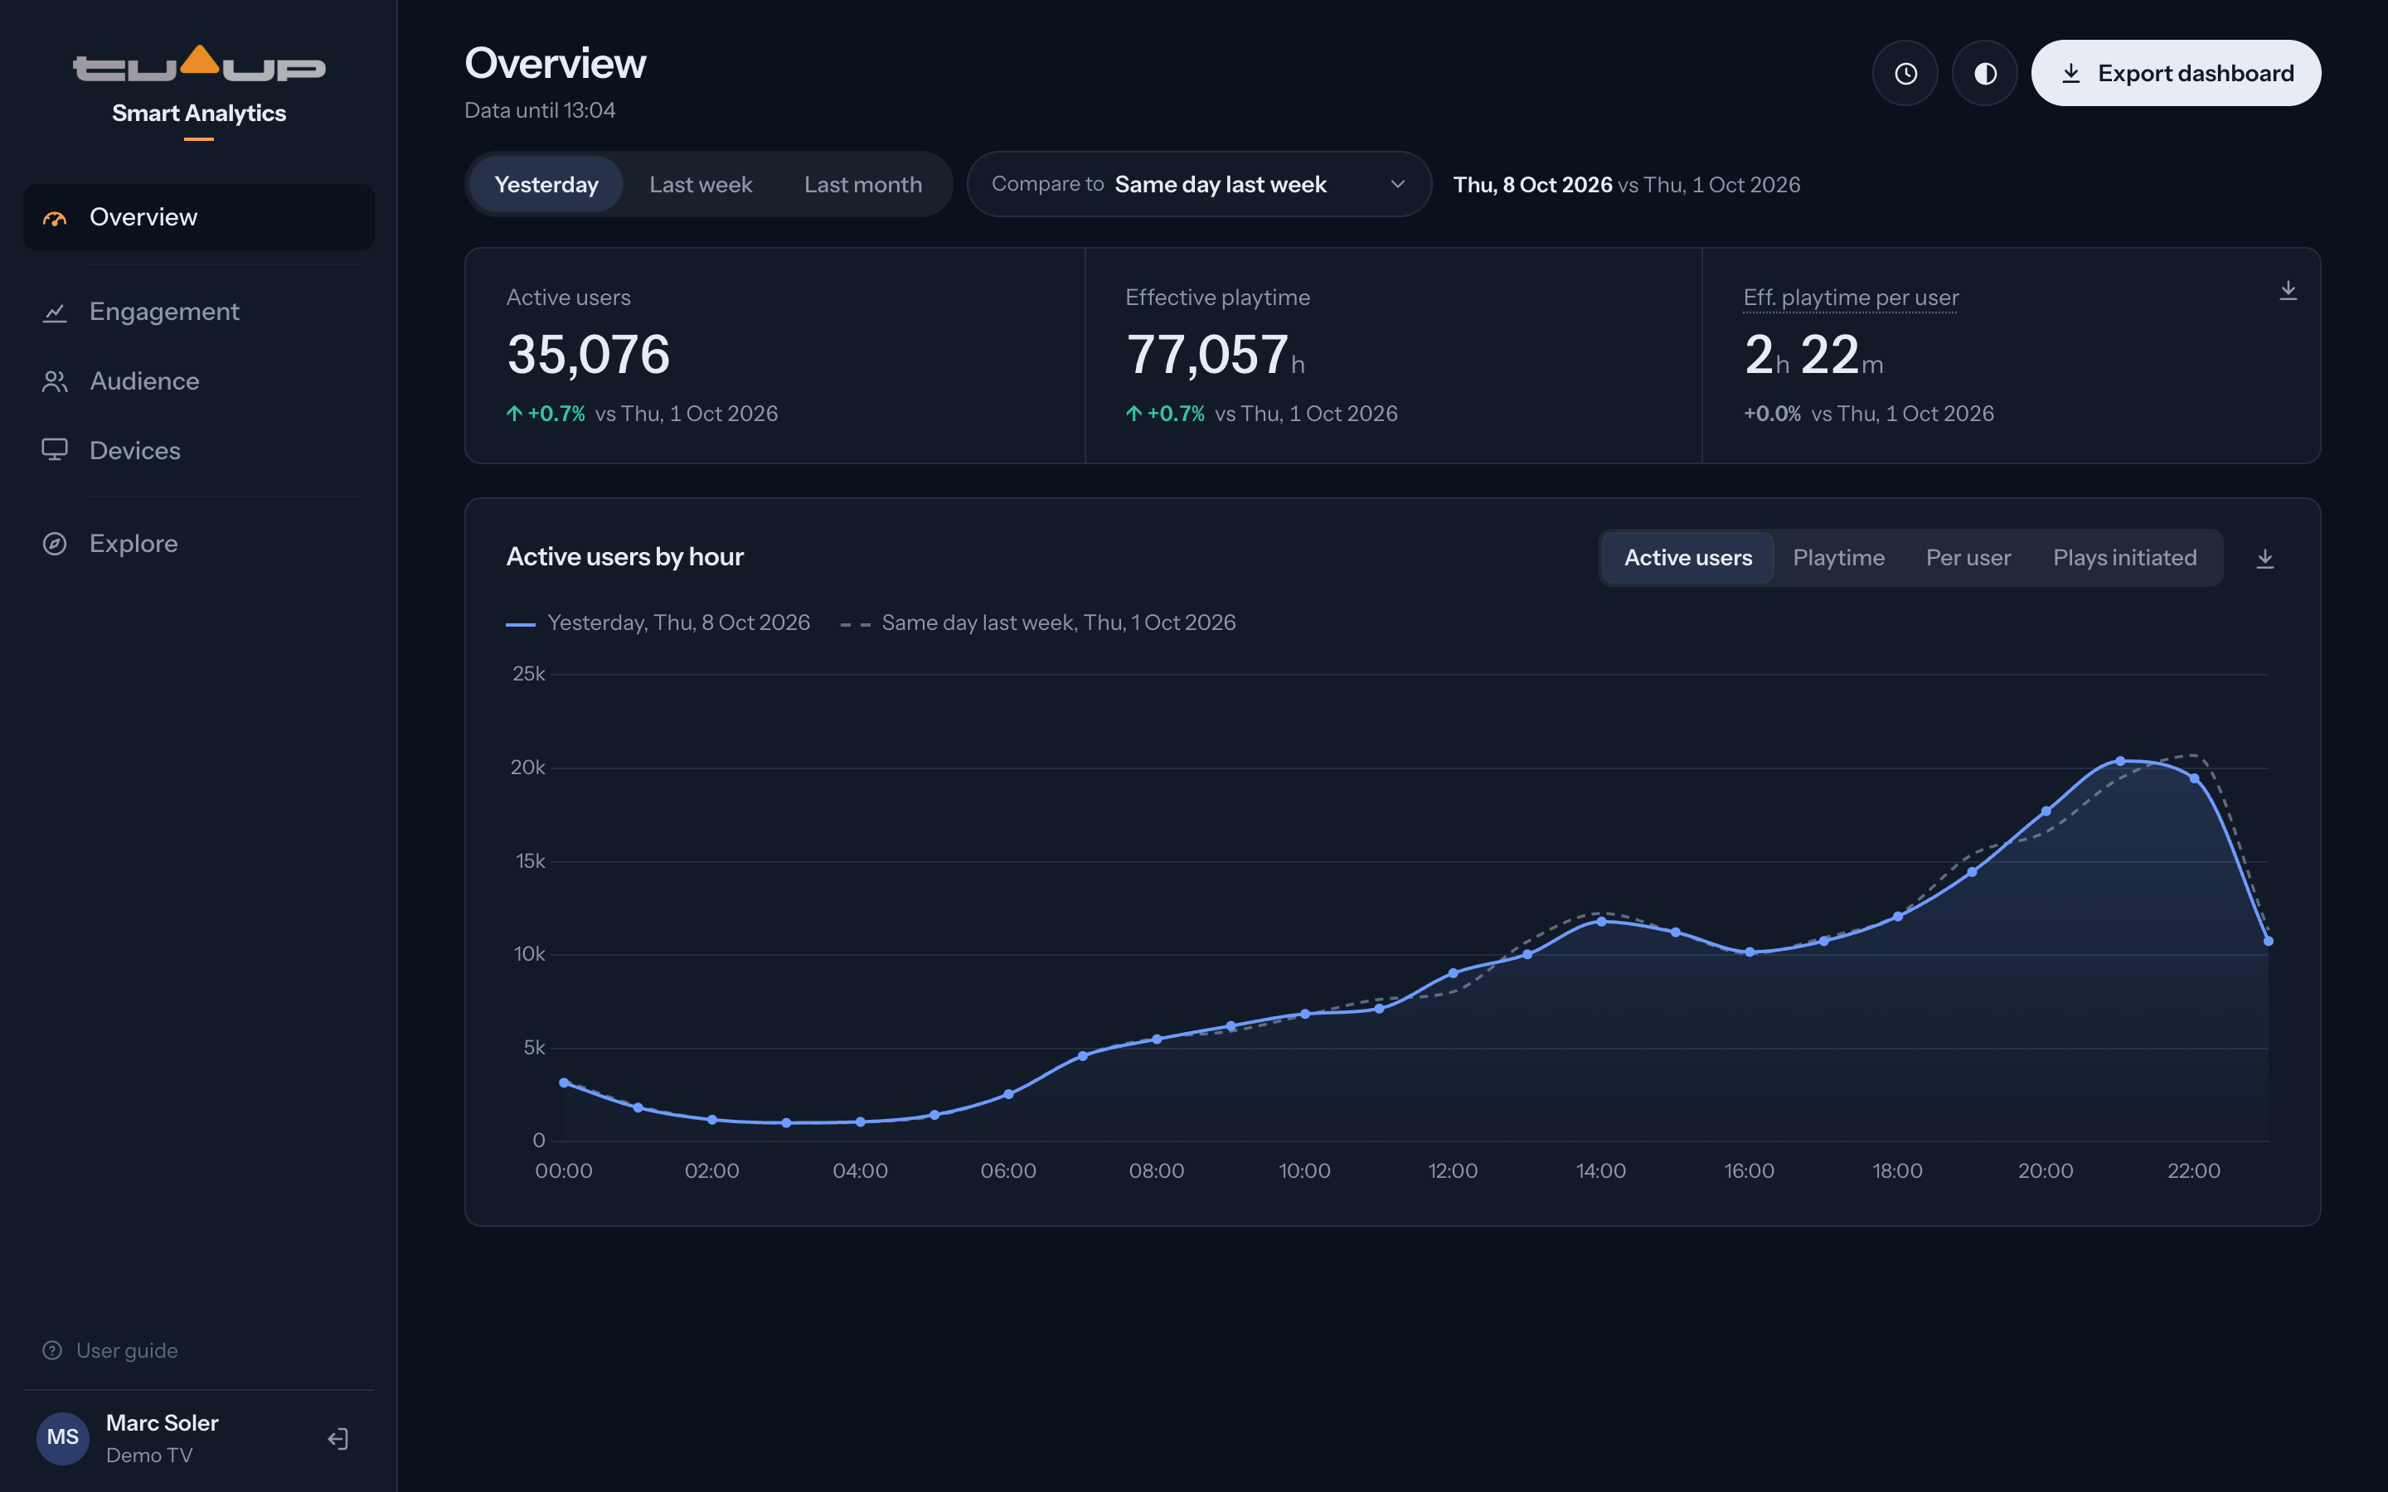
Task: Toggle dark/light theme contrast icon
Action: 1984,73
